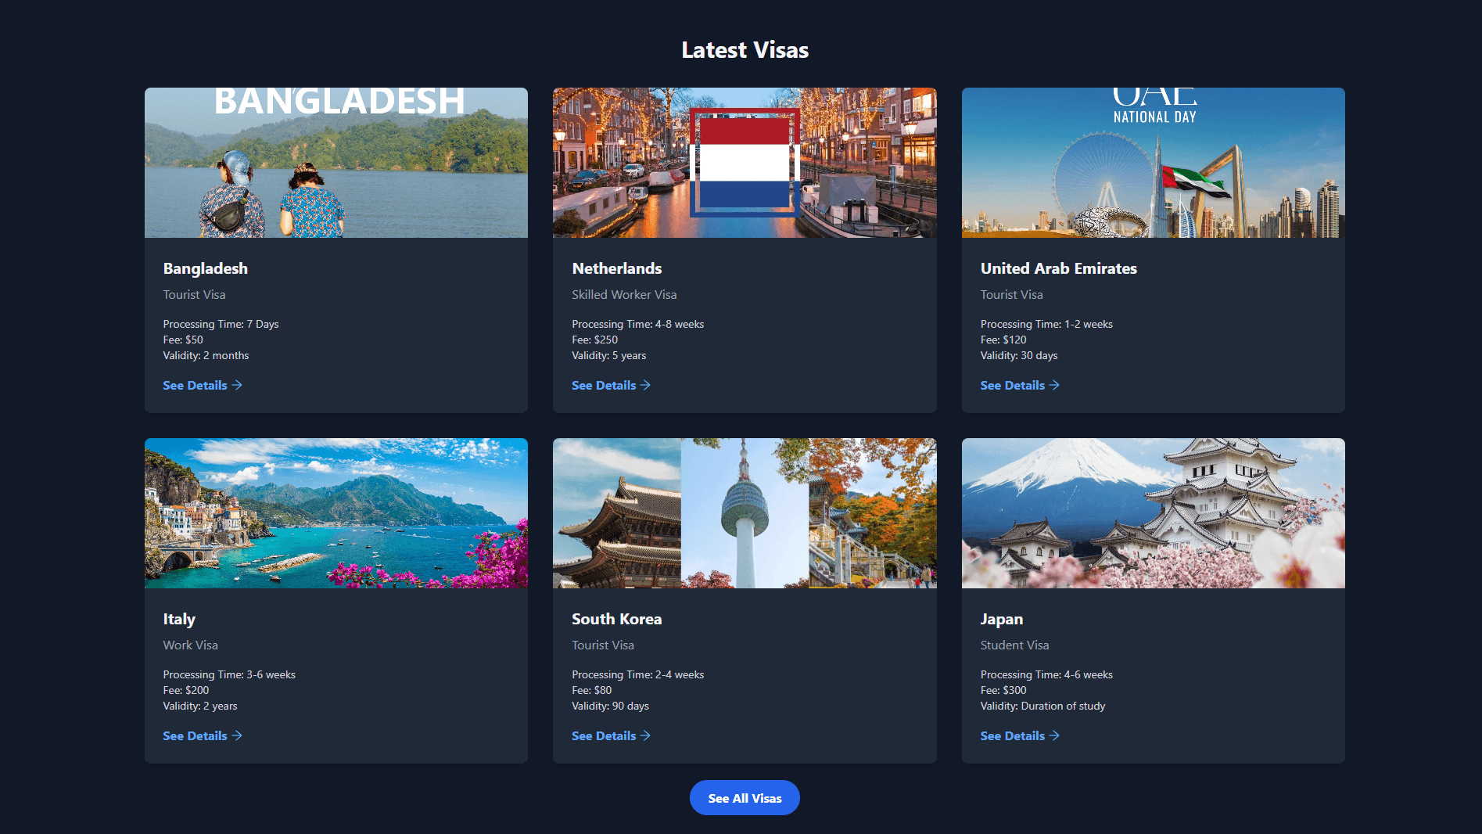Open details for the United Arab Emirates visa

[x=1012, y=385]
